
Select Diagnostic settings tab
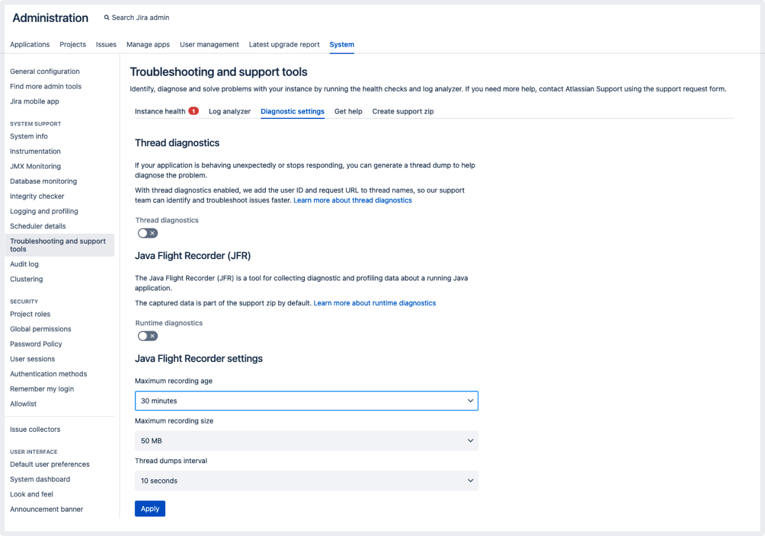(292, 111)
